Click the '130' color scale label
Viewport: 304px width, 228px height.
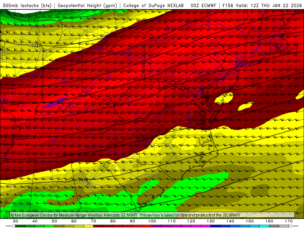[211, 221]
